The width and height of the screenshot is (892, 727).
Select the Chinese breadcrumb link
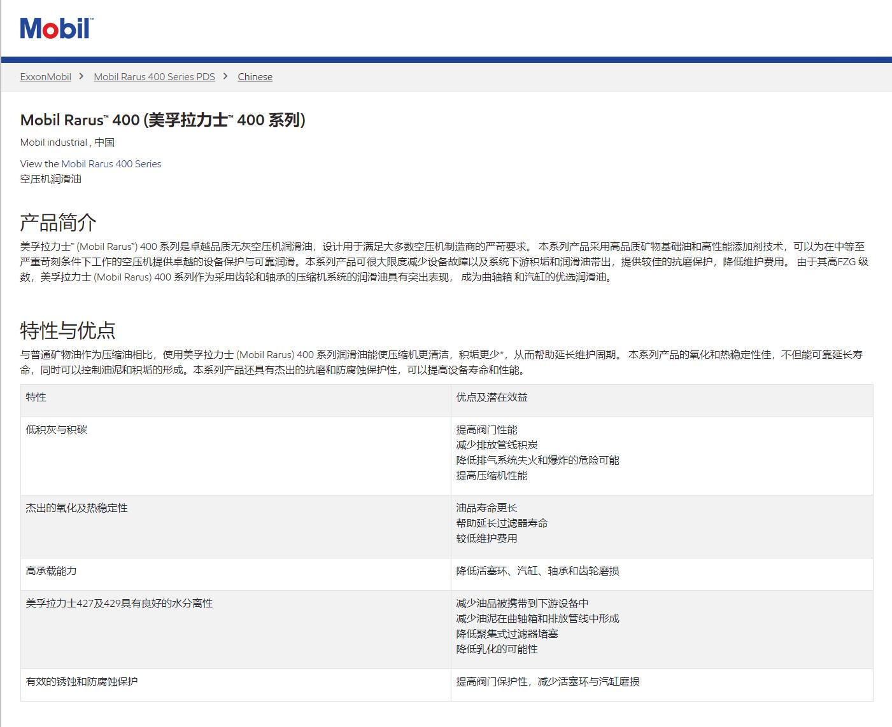[x=255, y=77]
